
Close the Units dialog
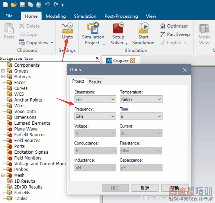click(x=184, y=70)
